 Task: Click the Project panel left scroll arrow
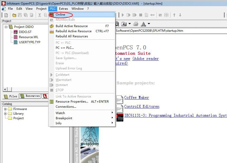click(x=5, y=90)
